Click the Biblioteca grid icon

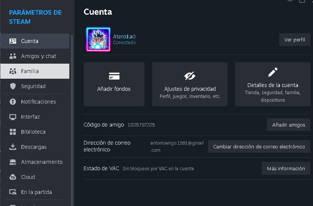[13, 132]
